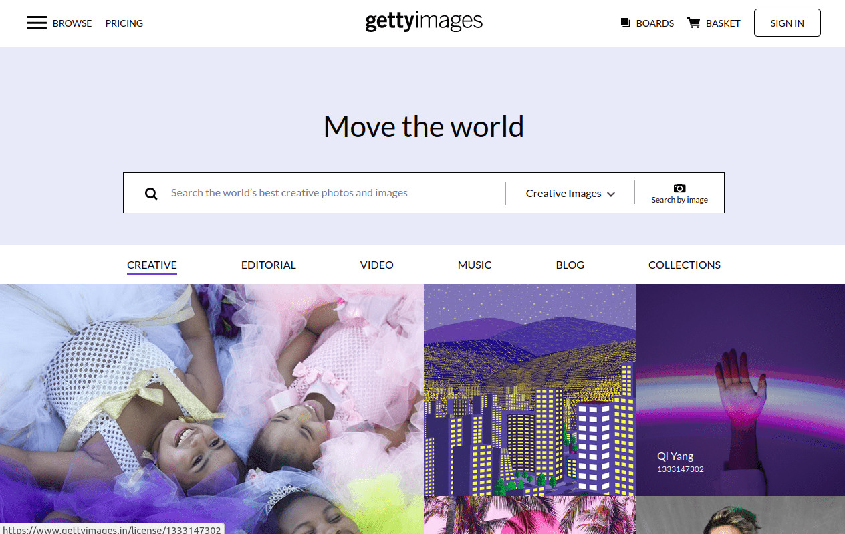
Task: Open the pink palm trees thumbnail
Action: pos(529,515)
